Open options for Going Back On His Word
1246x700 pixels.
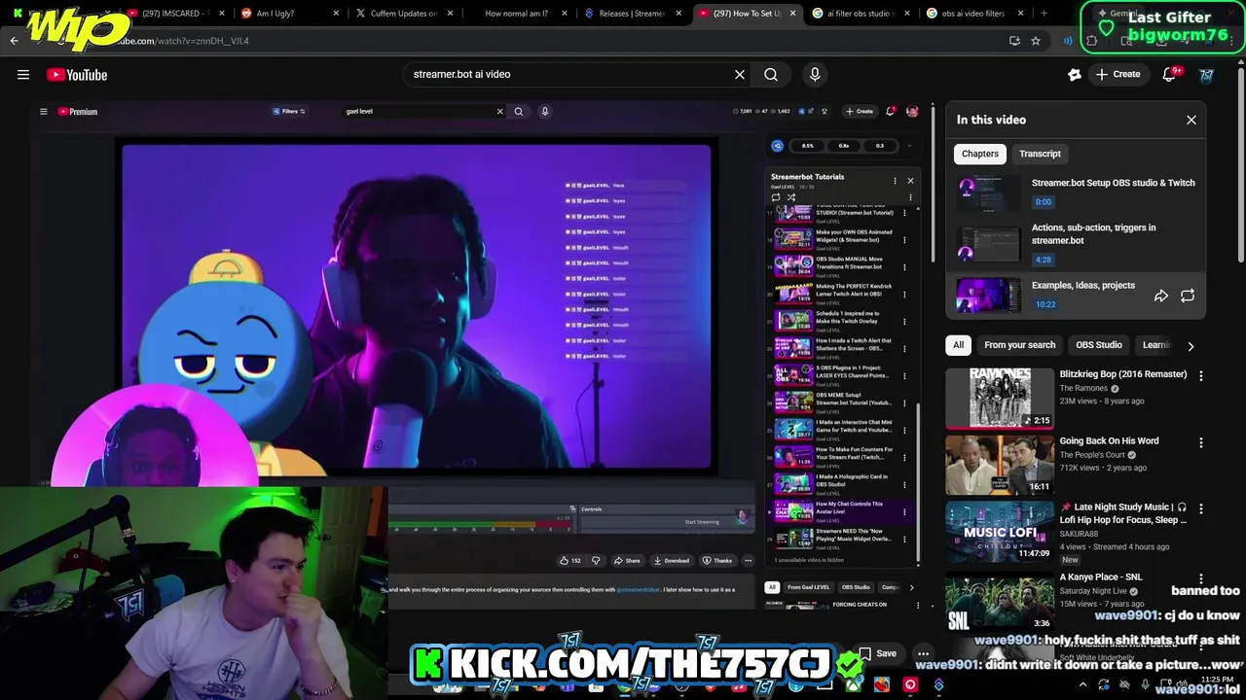[1200, 442]
